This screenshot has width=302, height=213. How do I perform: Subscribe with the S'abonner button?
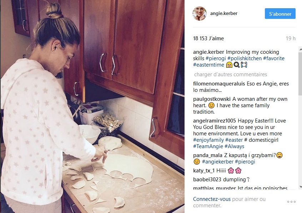pos(280,14)
